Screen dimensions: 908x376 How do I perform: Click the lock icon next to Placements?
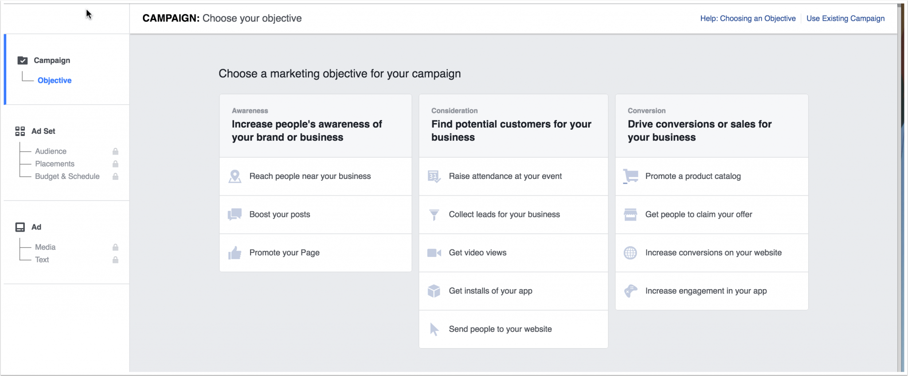click(x=115, y=164)
